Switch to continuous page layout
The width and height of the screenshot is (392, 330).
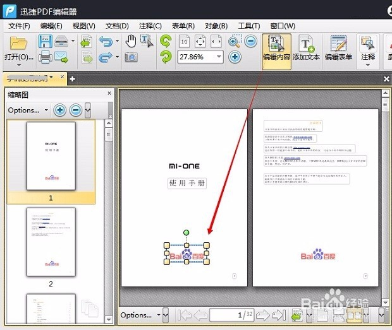(x=338, y=315)
